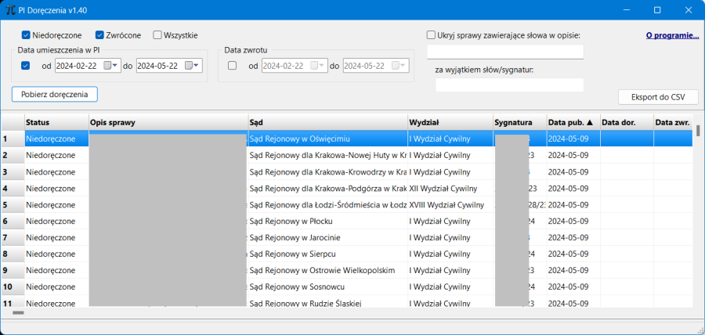This screenshot has width=705, height=335.
Task: Disable the Data umieszczenia w PI date filter checkbox
Action: pyautogui.click(x=26, y=66)
